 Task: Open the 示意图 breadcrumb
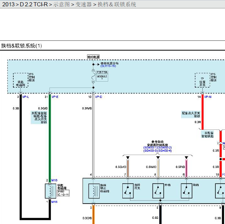click(61, 4)
